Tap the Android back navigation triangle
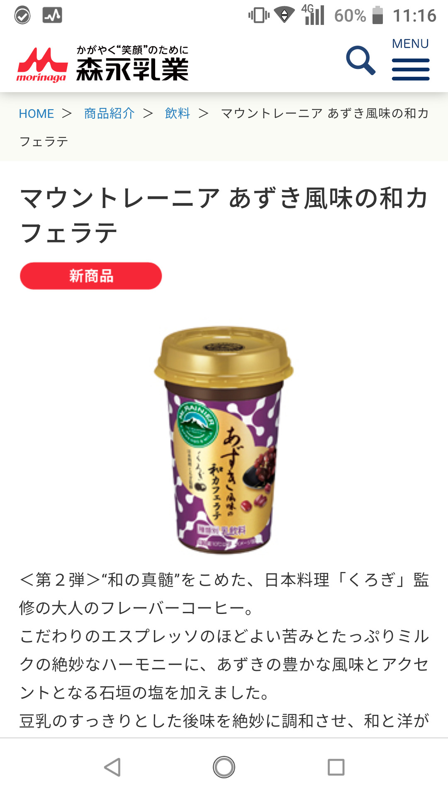Image resolution: width=448 pixels, height=797 pixels. (112, 767)
